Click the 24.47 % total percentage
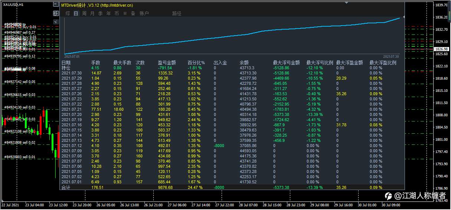This screenshot has width=451, height=210. point(195,187)
